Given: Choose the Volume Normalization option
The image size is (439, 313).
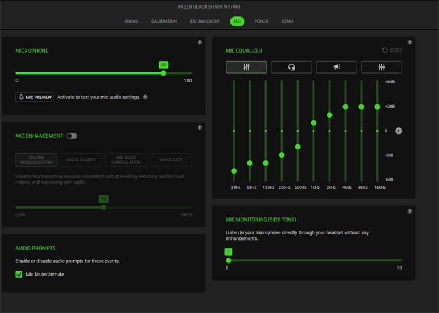Looking at the screenshot, I should 36,160.
